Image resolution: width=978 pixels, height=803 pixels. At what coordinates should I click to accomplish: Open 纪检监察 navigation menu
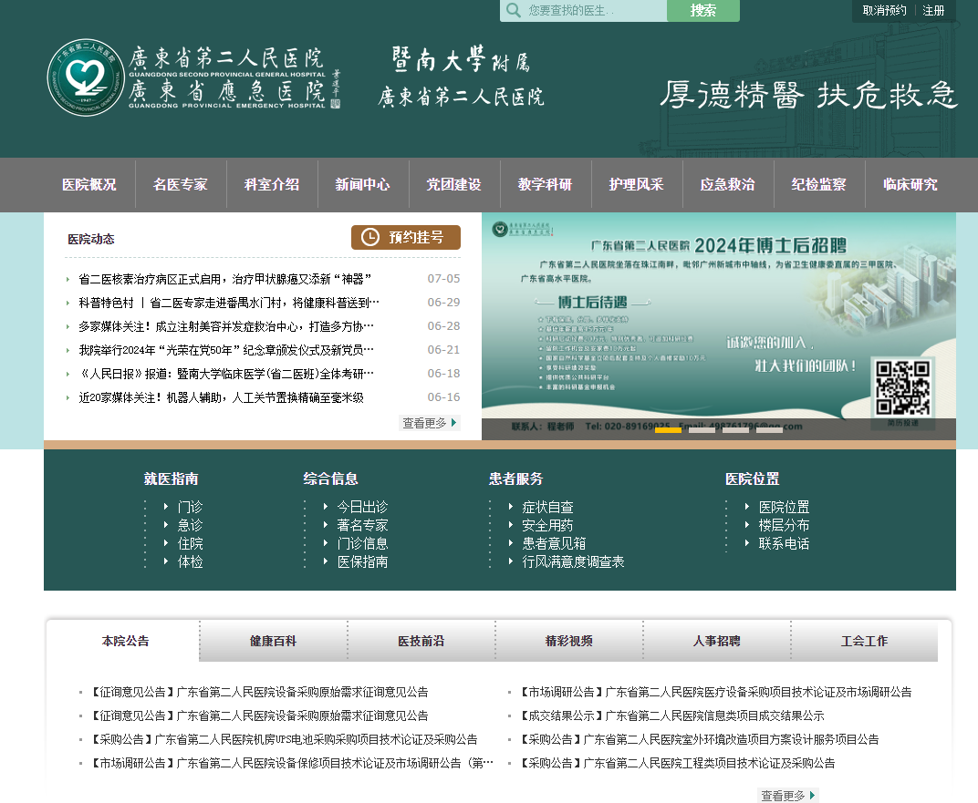(x=819, y=184)
